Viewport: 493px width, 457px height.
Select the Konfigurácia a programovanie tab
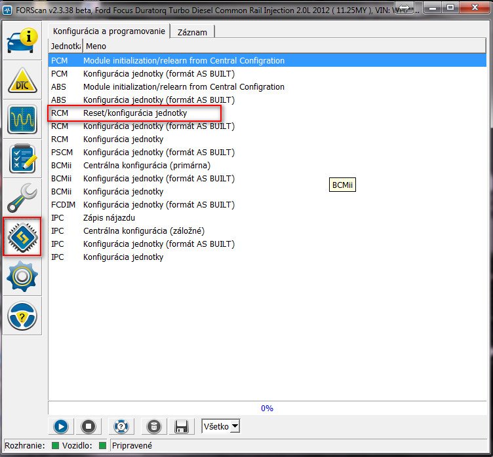(x=109, y=31)
